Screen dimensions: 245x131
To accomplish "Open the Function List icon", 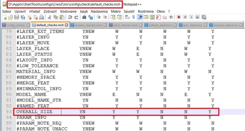I will (x=159, y=17).
